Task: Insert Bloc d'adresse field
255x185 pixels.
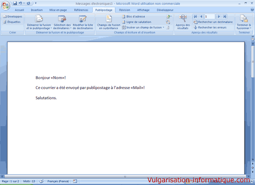Action: [134, 16]
